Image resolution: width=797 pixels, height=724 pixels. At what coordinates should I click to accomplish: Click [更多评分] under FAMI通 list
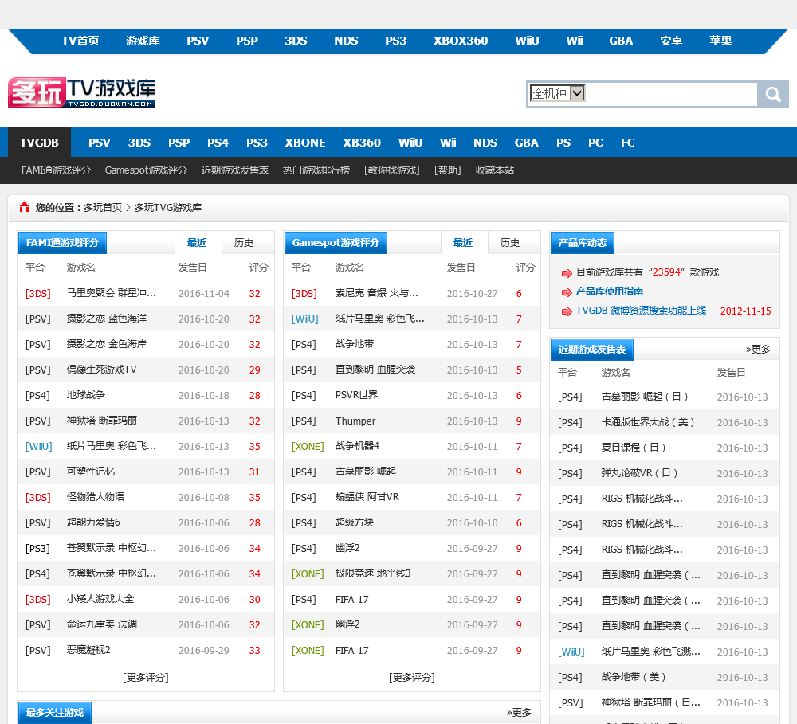(145, 677)
